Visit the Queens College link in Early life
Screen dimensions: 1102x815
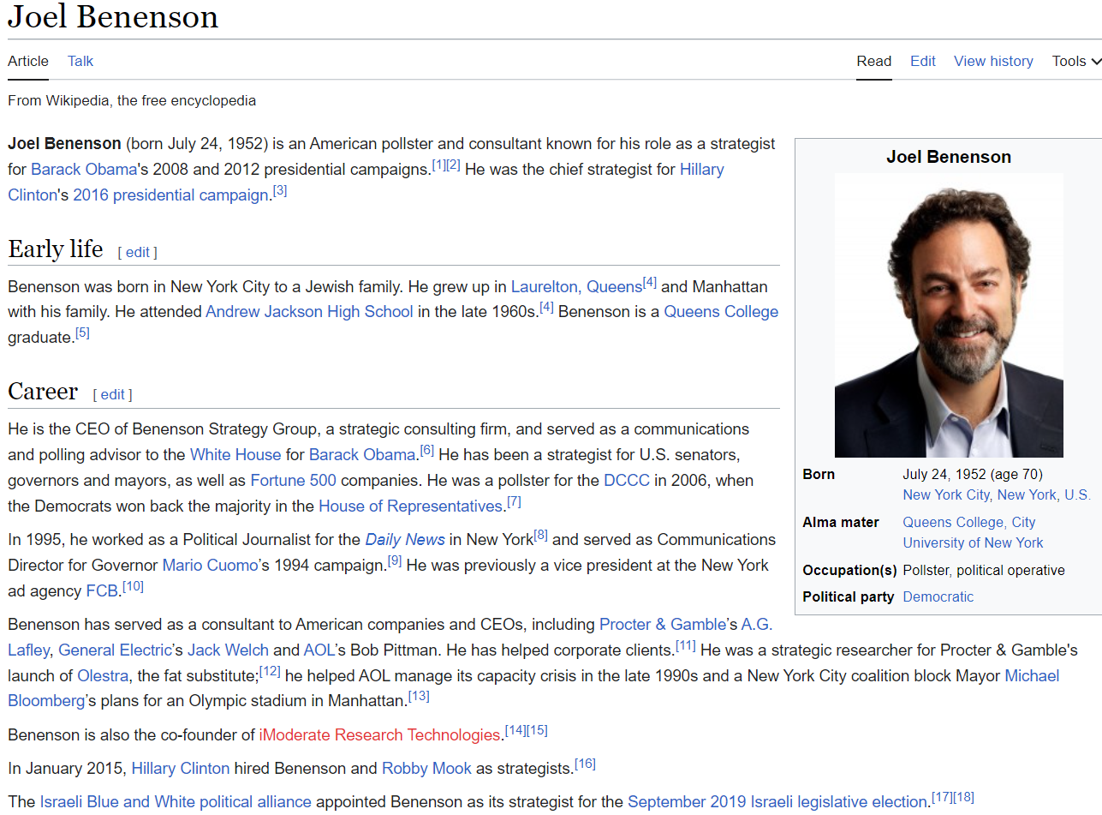click(x=721, y=312)
